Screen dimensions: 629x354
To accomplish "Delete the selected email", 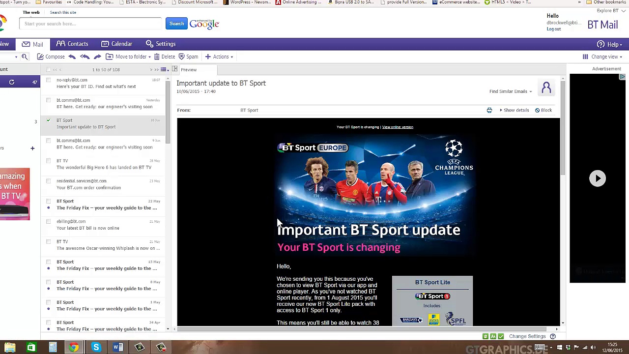I will tap(164, 57).
